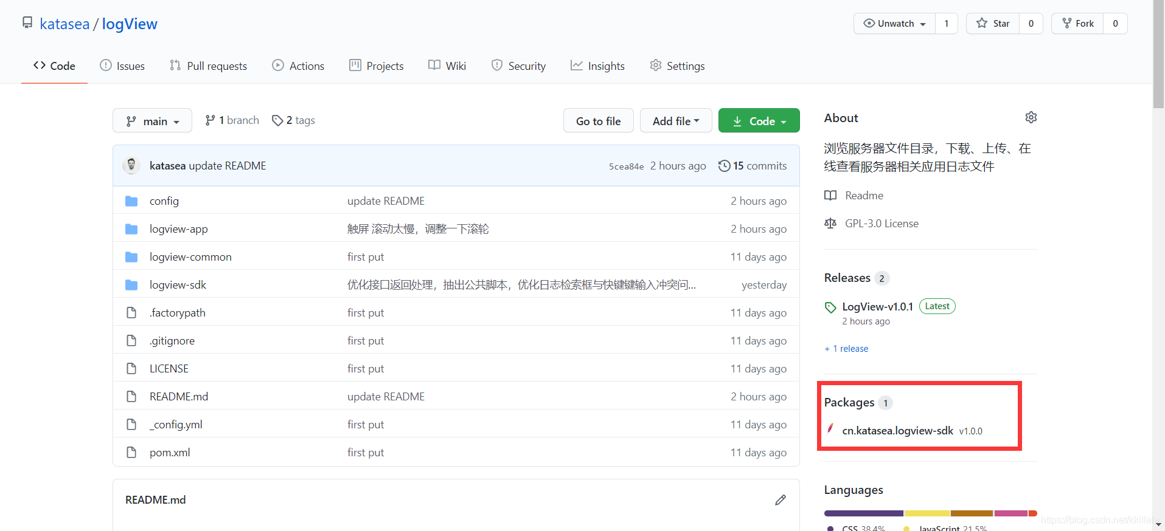Fork the repository

coord(1077,24)
